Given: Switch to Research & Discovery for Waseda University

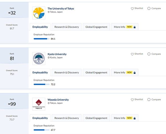Looking at the screenshot, I should click(67, 118).
